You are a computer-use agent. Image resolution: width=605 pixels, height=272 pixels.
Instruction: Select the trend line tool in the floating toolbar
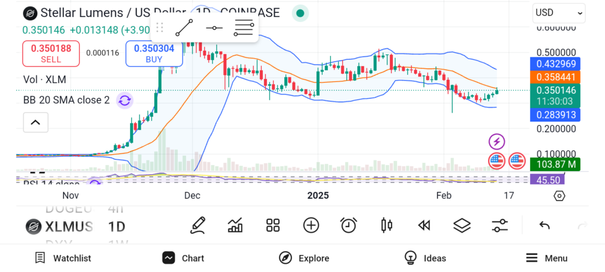point(184,28)
